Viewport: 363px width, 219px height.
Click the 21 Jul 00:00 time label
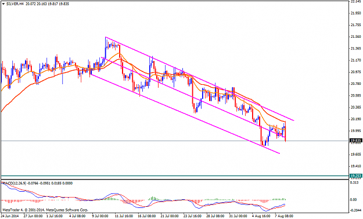170,216
